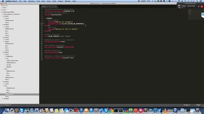
Task: Click the add_subdirectory(foo) line
Action: (x=54, y=53)
